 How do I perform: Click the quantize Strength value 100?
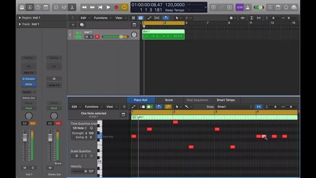click(x=91, y=133)
